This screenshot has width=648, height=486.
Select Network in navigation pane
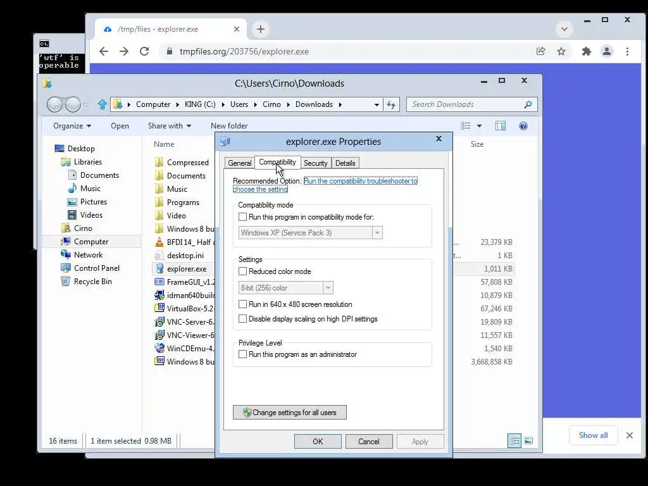coord(88,255)
